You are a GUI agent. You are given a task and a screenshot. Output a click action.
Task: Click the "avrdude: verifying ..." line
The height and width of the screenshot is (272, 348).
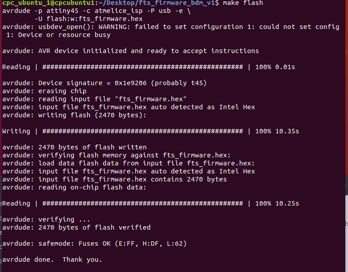click(x=46, y=219)
